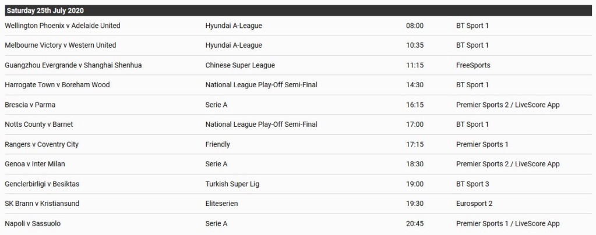Image resolution: width=596 pixels, height=235 pixels.
Task: Click the Brescia v Parma fixture
Action: [30, 105]
